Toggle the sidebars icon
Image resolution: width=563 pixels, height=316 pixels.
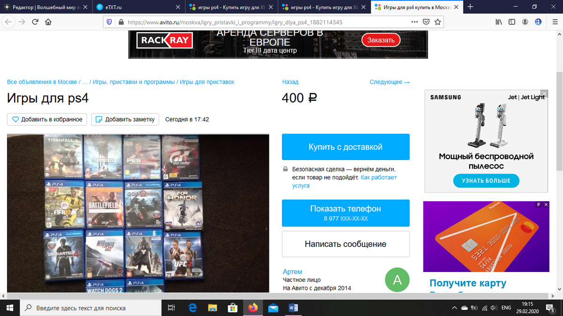pos(512,22)
